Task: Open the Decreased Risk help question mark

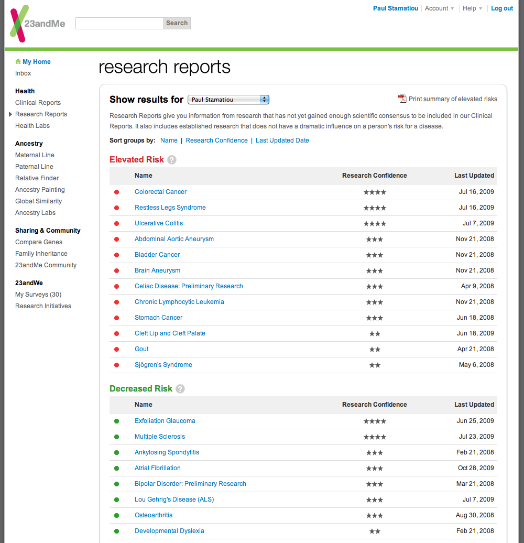Action: pos(180,389)
